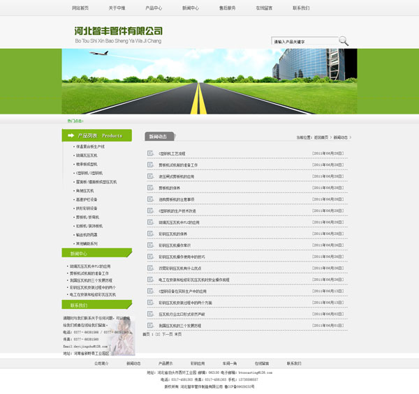Open 公司简介 in the footer navigation
The width and height of the screenshot is (419, 394).
(x=101, y=363)
